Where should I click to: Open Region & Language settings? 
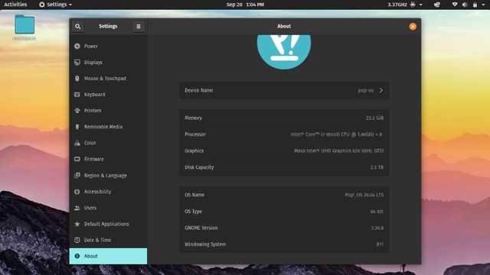[108, 176]
